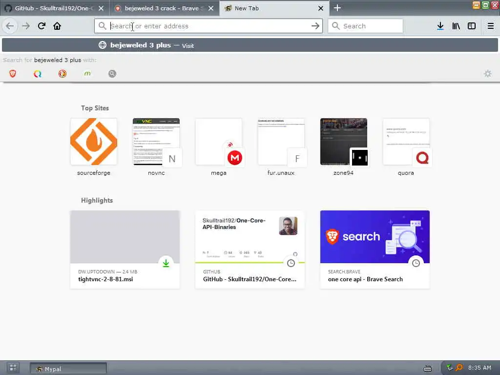This screenshot has width=500, height=375.
Task: Go back using the back arrow button
Action: pyautogui.click(x=10, y=26)
